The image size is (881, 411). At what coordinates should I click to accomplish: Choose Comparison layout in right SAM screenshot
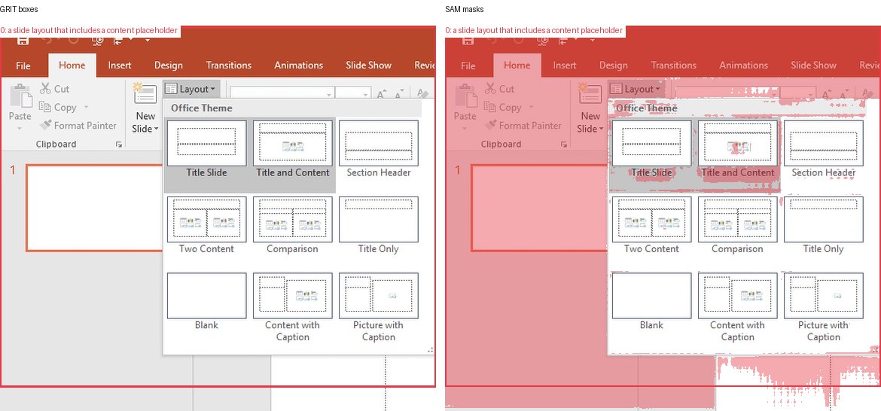click(x=738, y=226)
